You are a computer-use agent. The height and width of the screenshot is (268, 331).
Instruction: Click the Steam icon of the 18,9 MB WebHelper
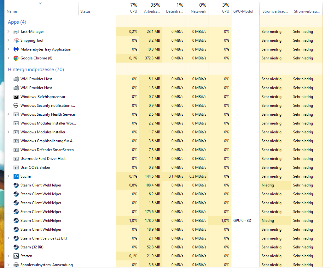pos(16,229)
